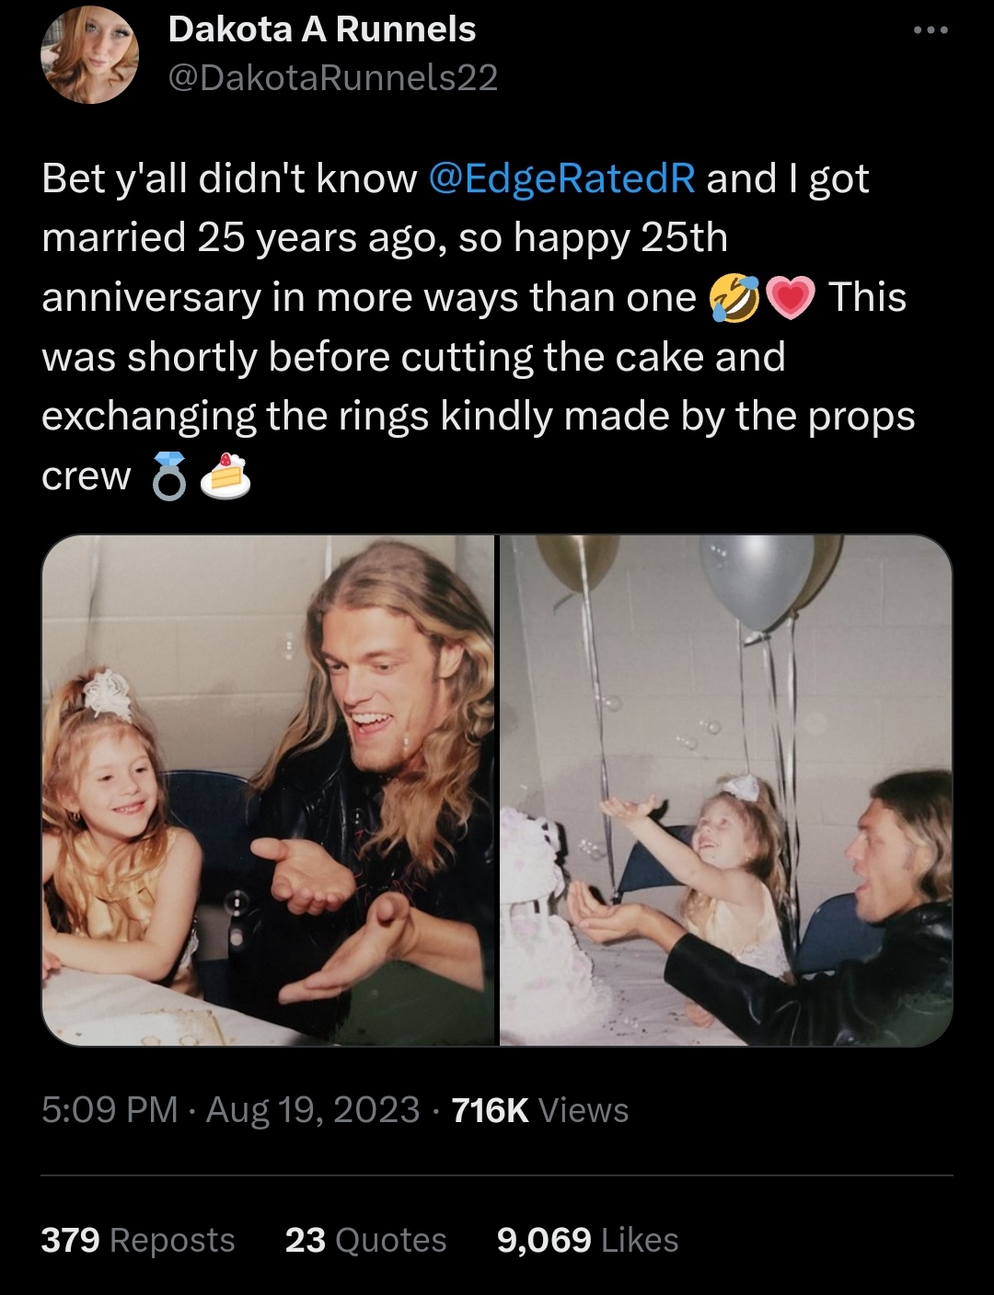Click the pink heart emoji
This screenshot has width=994, height=1295.
pyautogui.click(x=790, y=299)
